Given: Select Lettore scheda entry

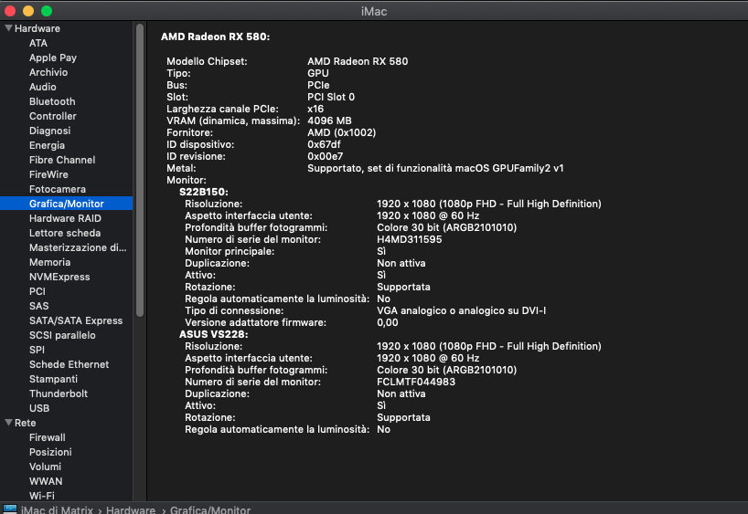Looking at the screenshot, I should (65, 233).
